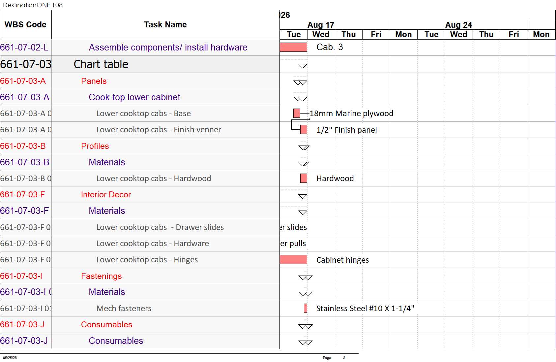Click the Panels summary milestone marker
Screen dimensions: 556x362
coord(300,82)
